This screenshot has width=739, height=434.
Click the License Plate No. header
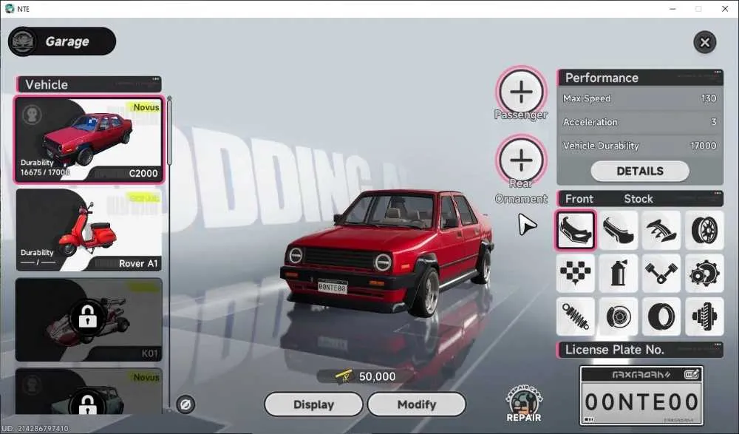point(640,350)
